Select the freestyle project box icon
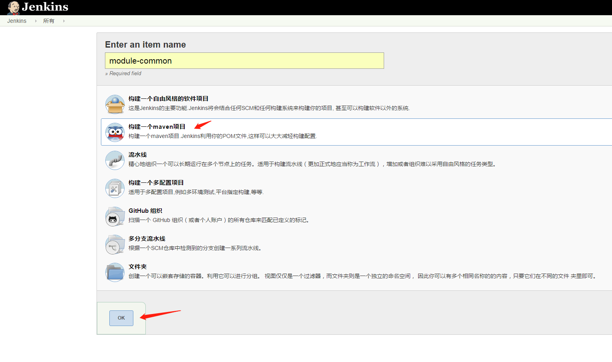612x362 pixels. 115,104
